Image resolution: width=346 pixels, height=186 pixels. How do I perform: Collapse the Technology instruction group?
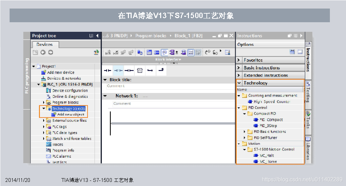(x=239, y=83)
